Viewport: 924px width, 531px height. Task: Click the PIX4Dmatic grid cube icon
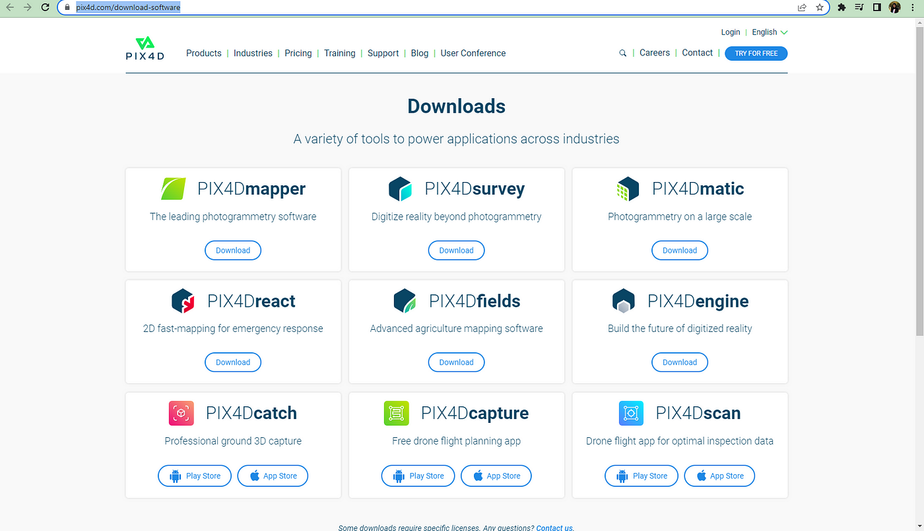[x=627, y=189]
